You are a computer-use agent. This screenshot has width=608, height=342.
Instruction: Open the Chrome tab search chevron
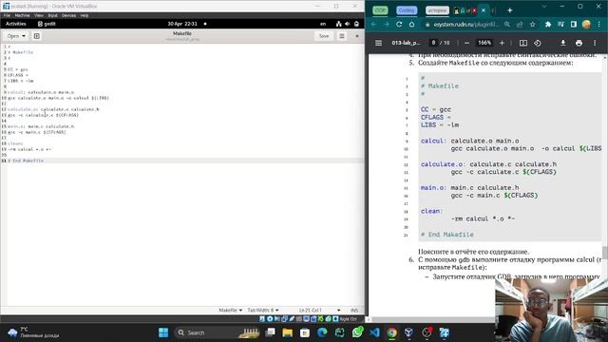pos(543,7)
